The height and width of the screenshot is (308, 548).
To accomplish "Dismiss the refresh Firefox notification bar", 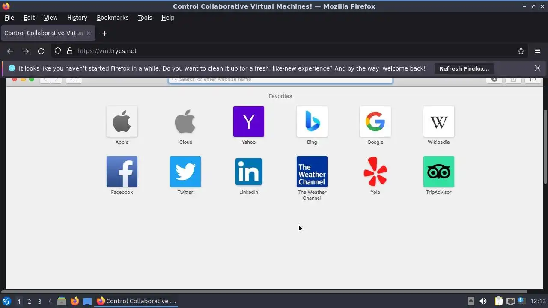I will pos(538,68).
